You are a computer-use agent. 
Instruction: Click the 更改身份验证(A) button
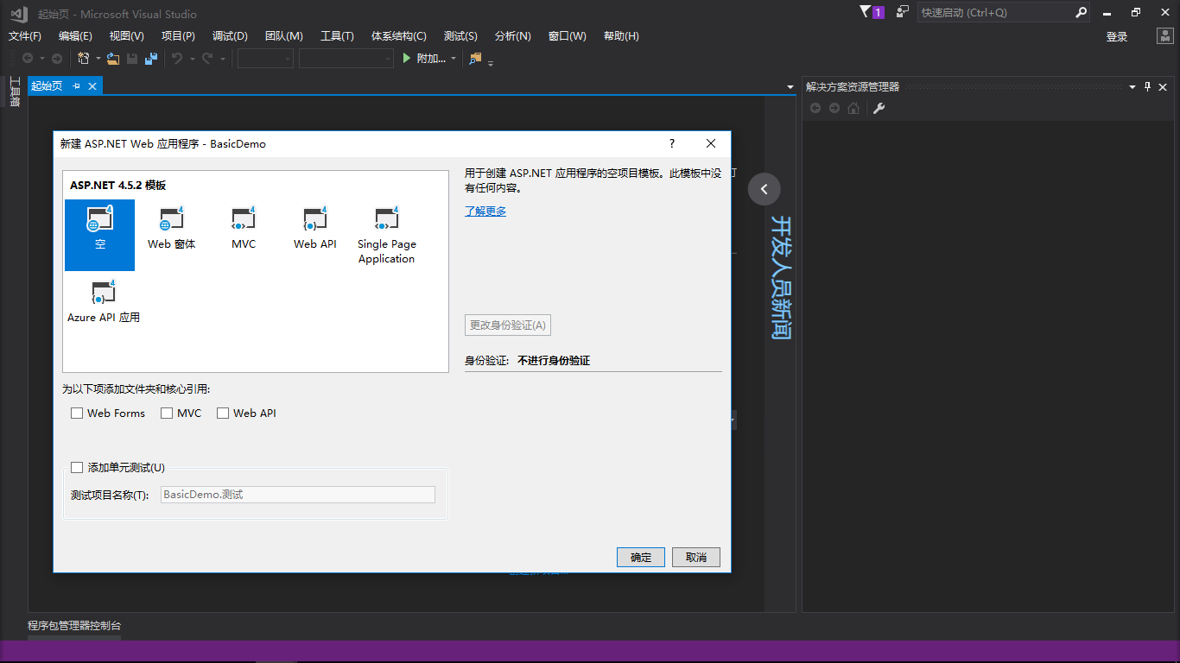pyautogui.click(x=508, y=325)
